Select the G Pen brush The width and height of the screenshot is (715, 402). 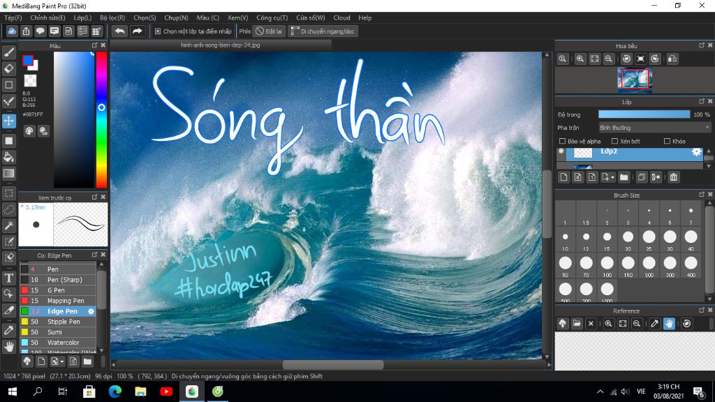[x=58, y=290]
